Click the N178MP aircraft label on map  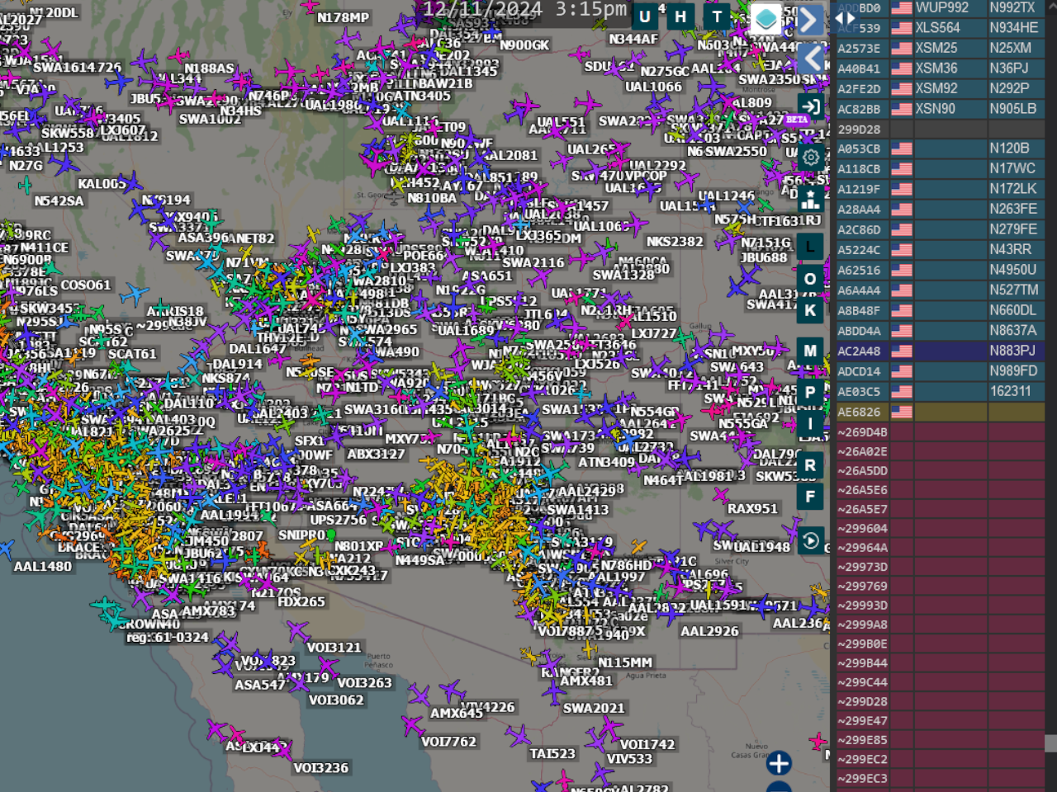point(344,17)
